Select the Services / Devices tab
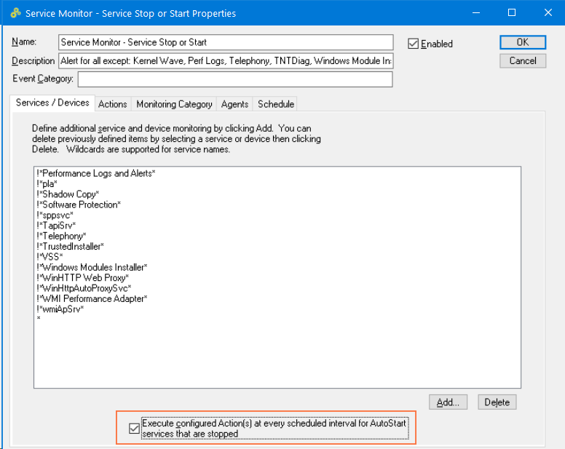 [x=52, y=103]
